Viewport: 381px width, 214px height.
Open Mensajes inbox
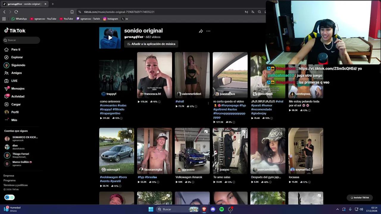(14, 89)
